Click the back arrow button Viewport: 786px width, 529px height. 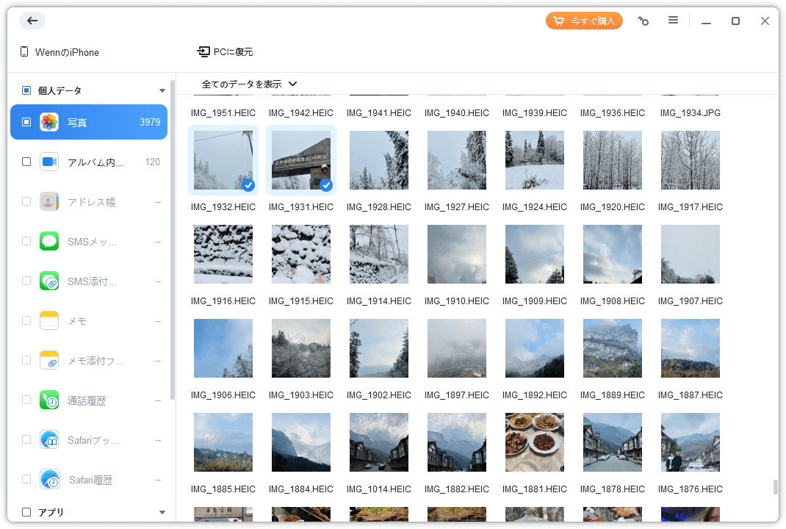[x=32, y=21]
